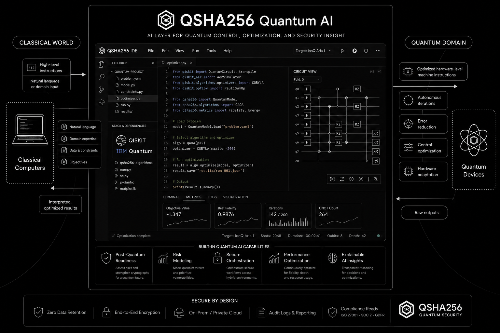The width and height of the screenshot is (500, 333).
Task: Open the View menu
Action: (180, 51)
